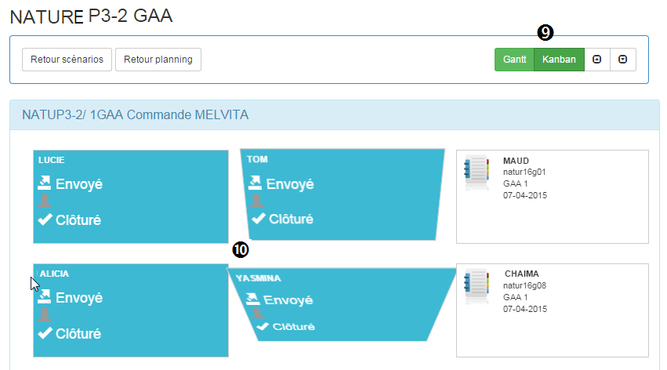This screenshot has width=667, height=370.
Task: Open the CHAIMA natur16g08 card
Action: point(552,310)
